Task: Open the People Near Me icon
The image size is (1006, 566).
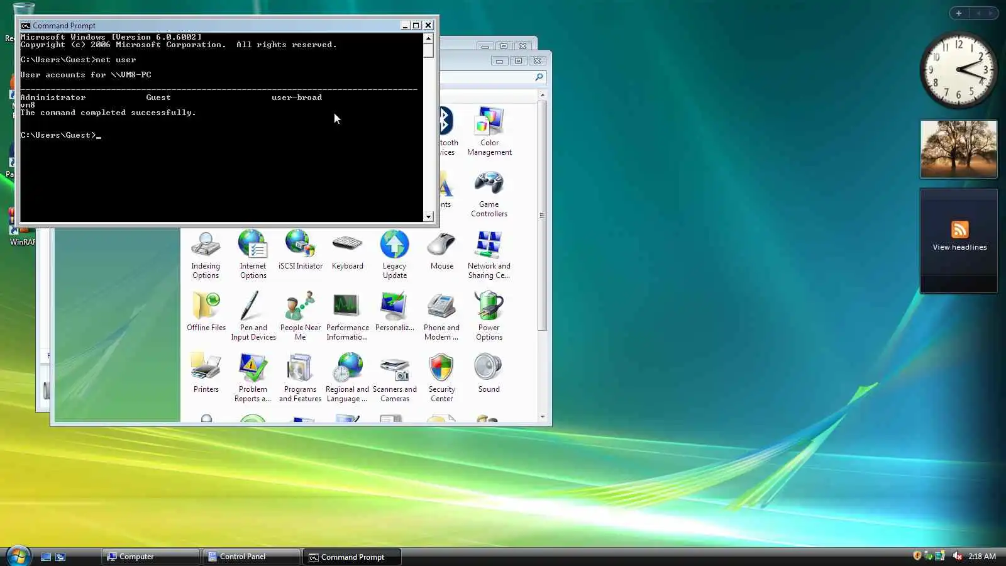Action: click(301, 316)
